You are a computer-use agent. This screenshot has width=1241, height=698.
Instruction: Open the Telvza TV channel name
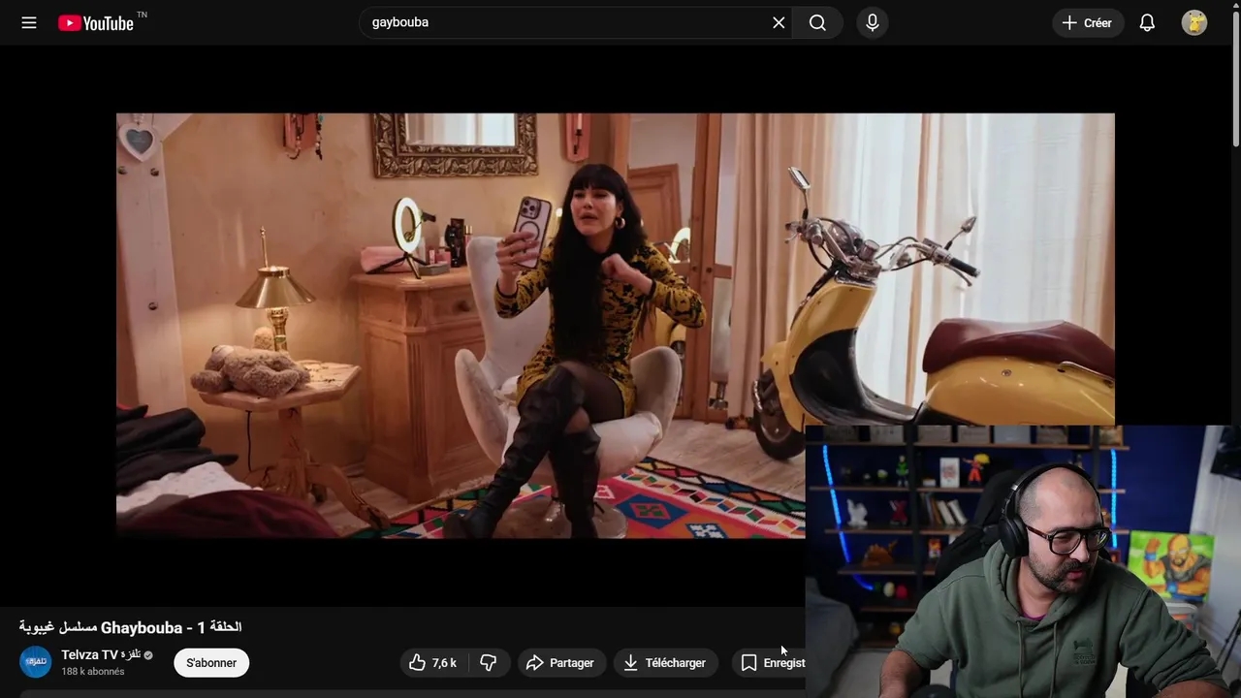click(x=100, y=654)
